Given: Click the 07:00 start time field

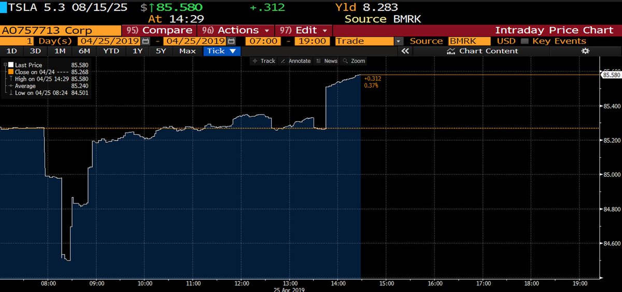Looking at the screenshot, I should tap(264, 41).
